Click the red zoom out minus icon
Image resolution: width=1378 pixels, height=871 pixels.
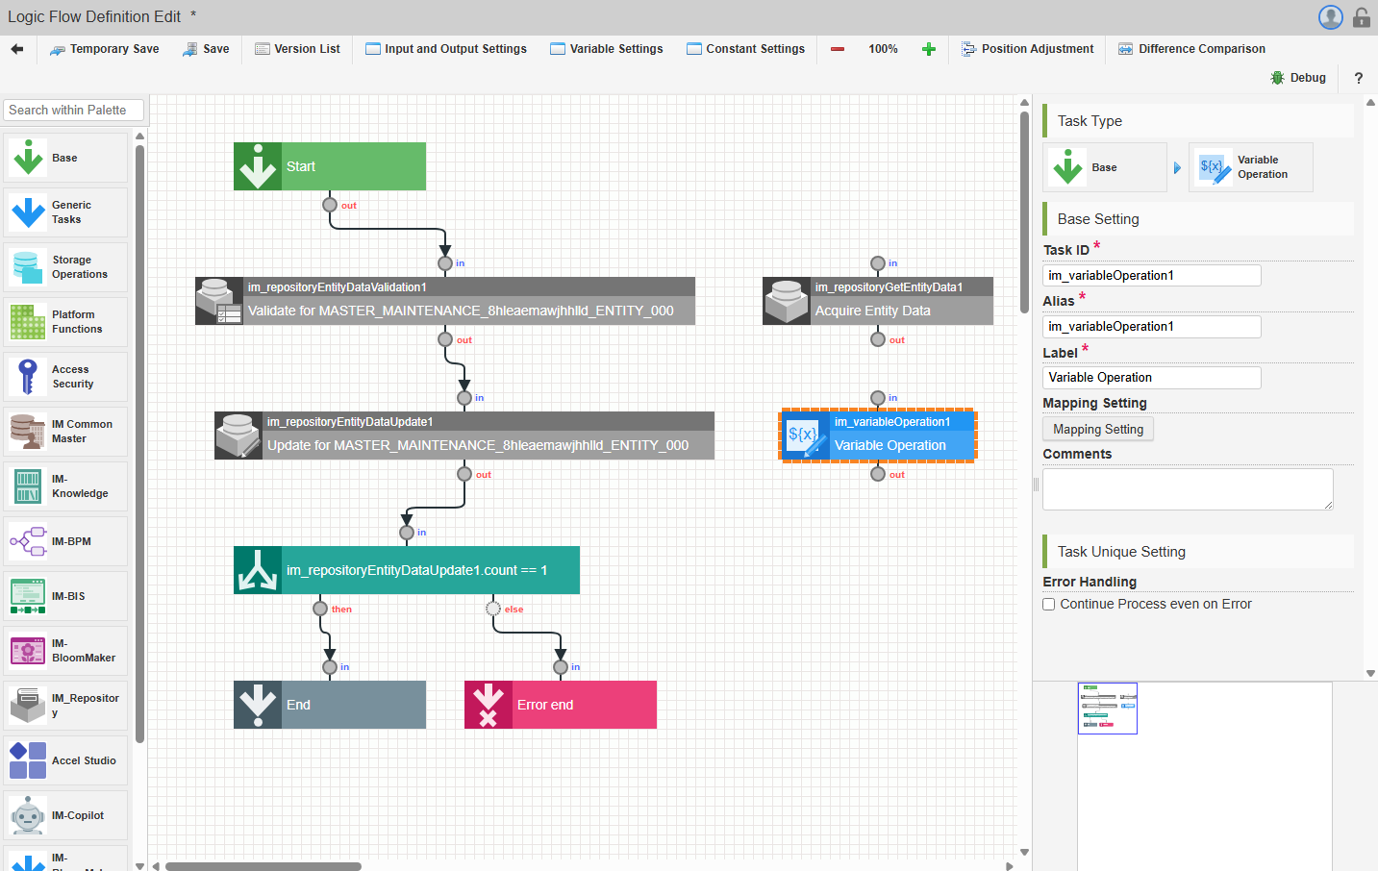click(838, 49)
